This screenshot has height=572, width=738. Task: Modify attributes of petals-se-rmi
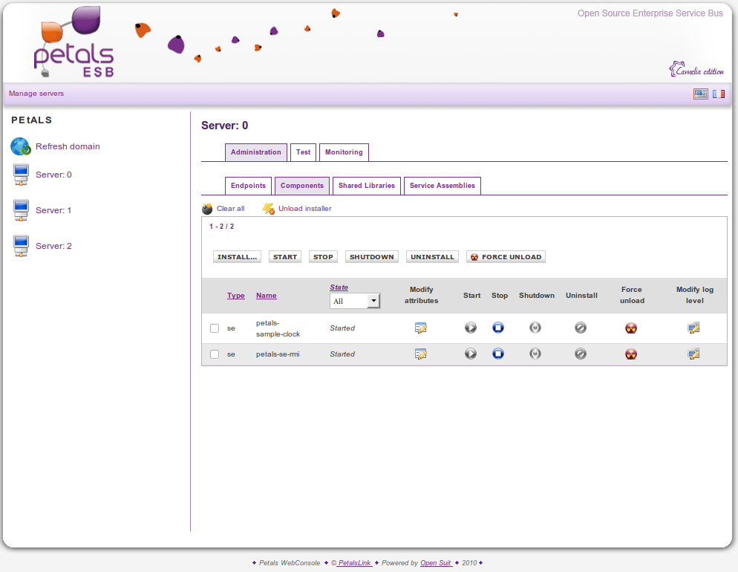421,354
